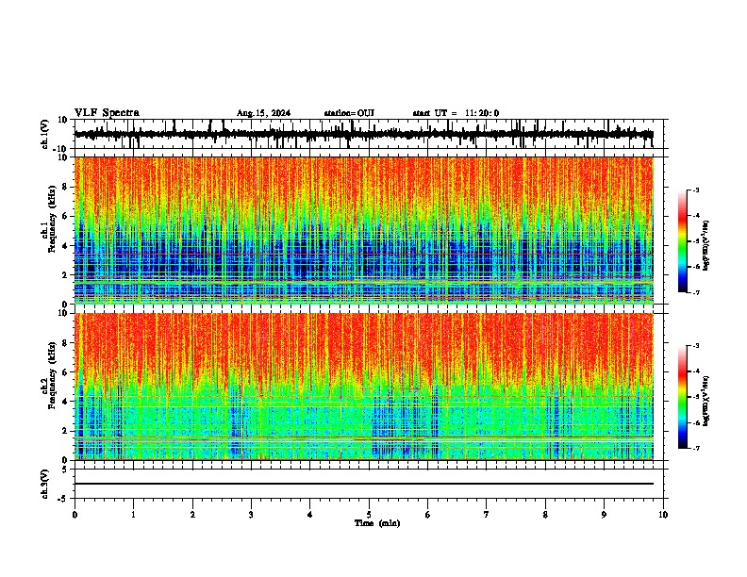Click time axis tick label "1"
747x577 pixels.
(x=133, y=515)
